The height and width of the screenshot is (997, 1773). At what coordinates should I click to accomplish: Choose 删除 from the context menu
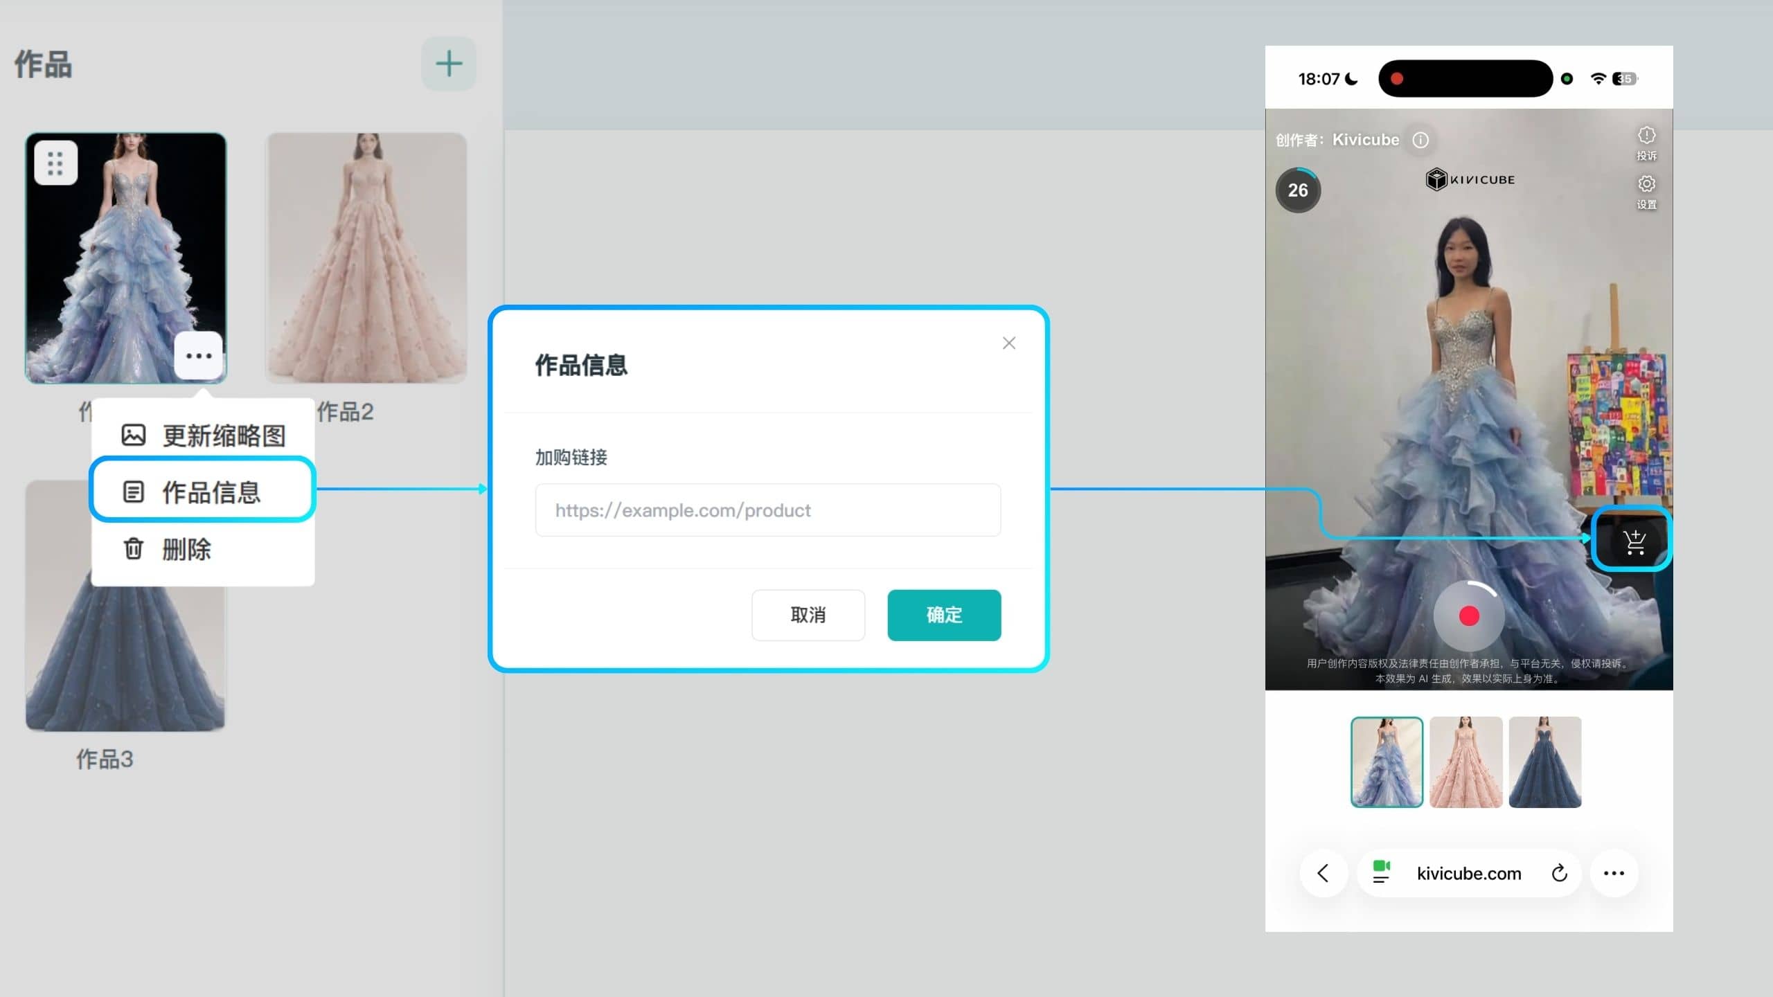pyautogui.click(x=204, y=549)
